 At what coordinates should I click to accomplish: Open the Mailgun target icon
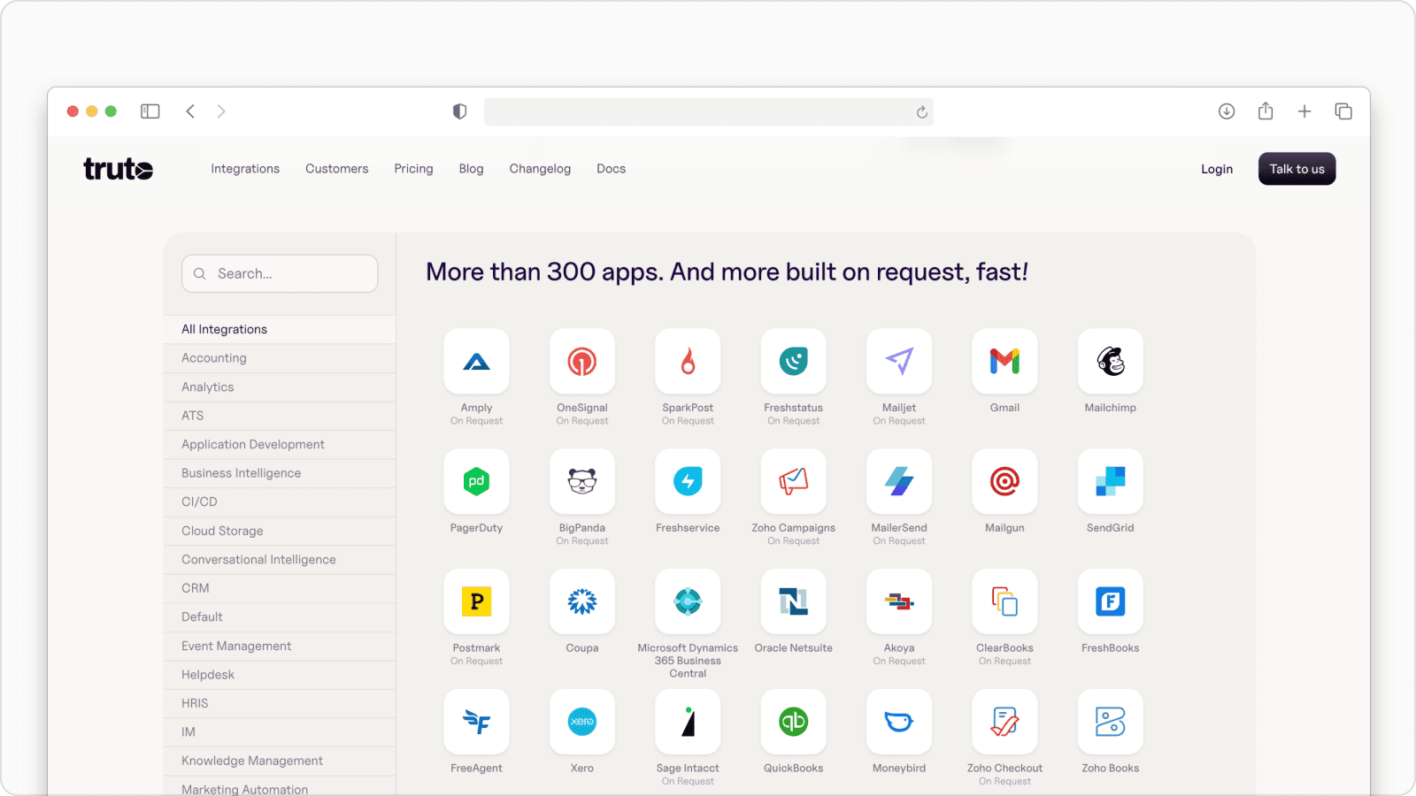(x=1004, y=481)
